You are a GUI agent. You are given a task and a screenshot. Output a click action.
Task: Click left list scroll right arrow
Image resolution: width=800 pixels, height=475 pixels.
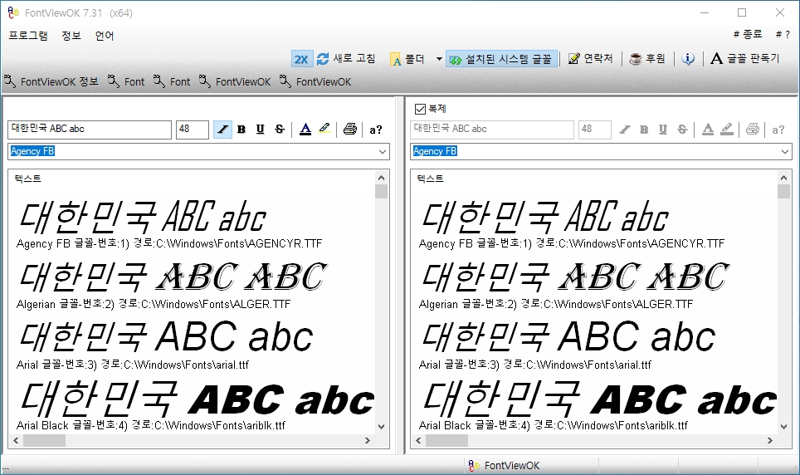[368, 440]
